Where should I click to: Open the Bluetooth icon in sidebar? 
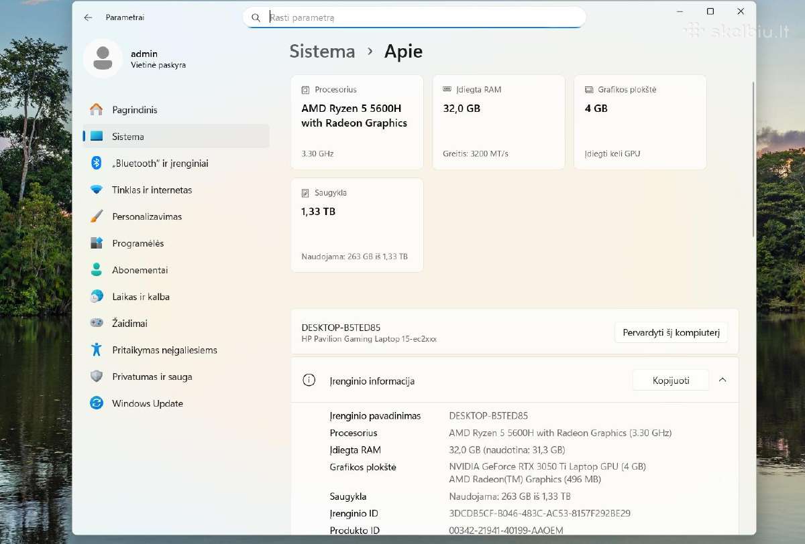[97, 163]
